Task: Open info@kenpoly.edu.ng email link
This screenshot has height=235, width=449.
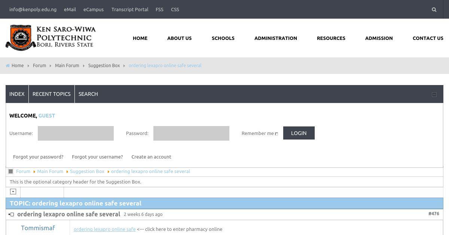Action: pyautogui.click(x=33, y=9)
